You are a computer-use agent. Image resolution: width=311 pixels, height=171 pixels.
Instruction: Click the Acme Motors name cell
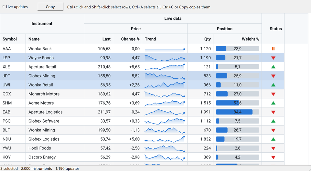55,103
